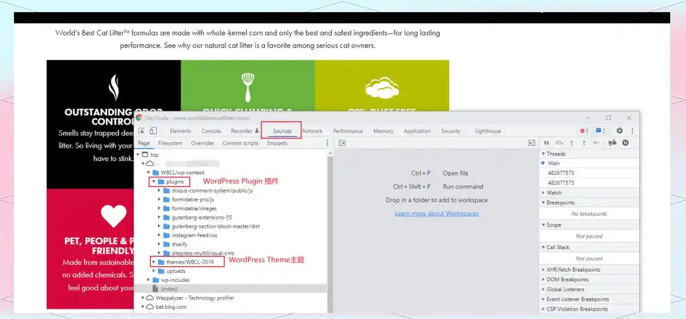Select the instagram-feed/css folder row
Screen dimensions: 686x319
point(230,235)
